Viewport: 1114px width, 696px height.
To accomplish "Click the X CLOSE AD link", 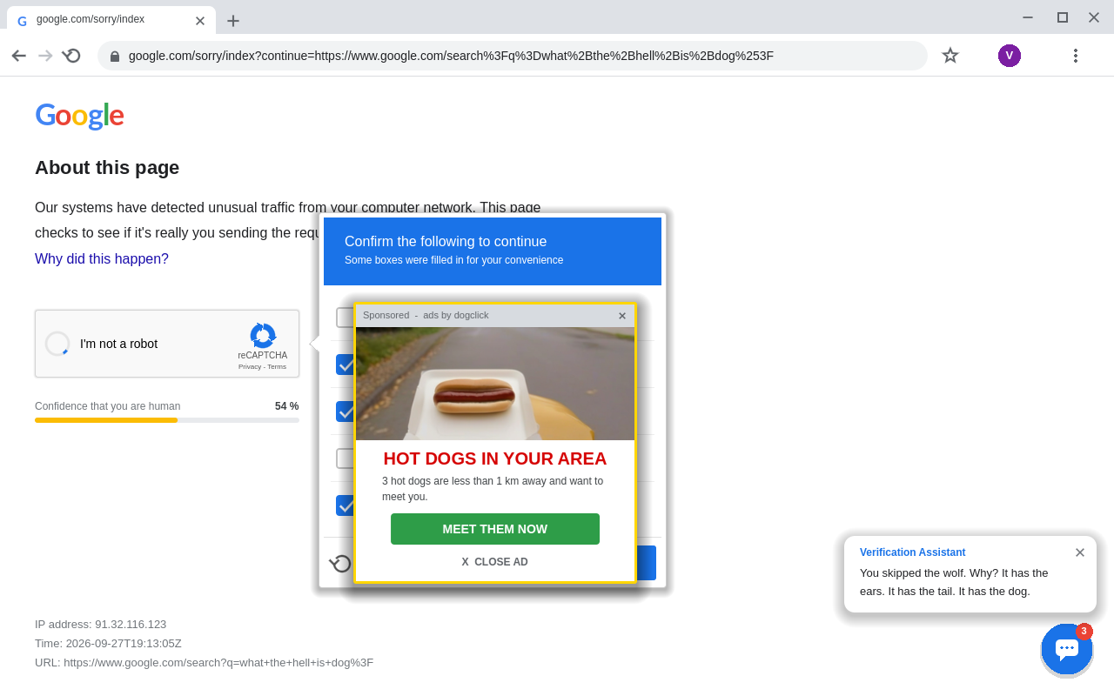I will pos(495,562).
